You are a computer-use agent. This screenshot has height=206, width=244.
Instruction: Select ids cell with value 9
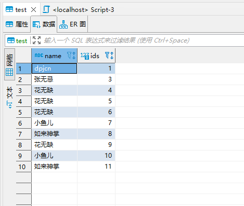[96, 145]
